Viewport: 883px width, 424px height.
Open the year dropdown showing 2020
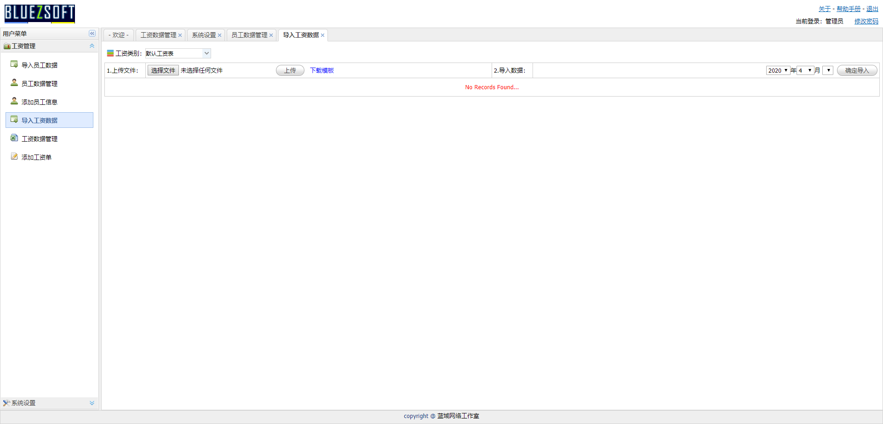[778, 70]
